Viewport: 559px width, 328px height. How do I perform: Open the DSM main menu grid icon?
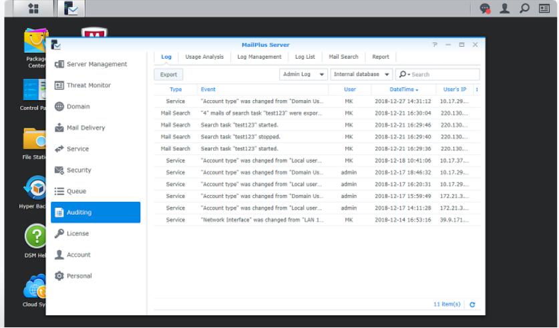pos(33,8)
